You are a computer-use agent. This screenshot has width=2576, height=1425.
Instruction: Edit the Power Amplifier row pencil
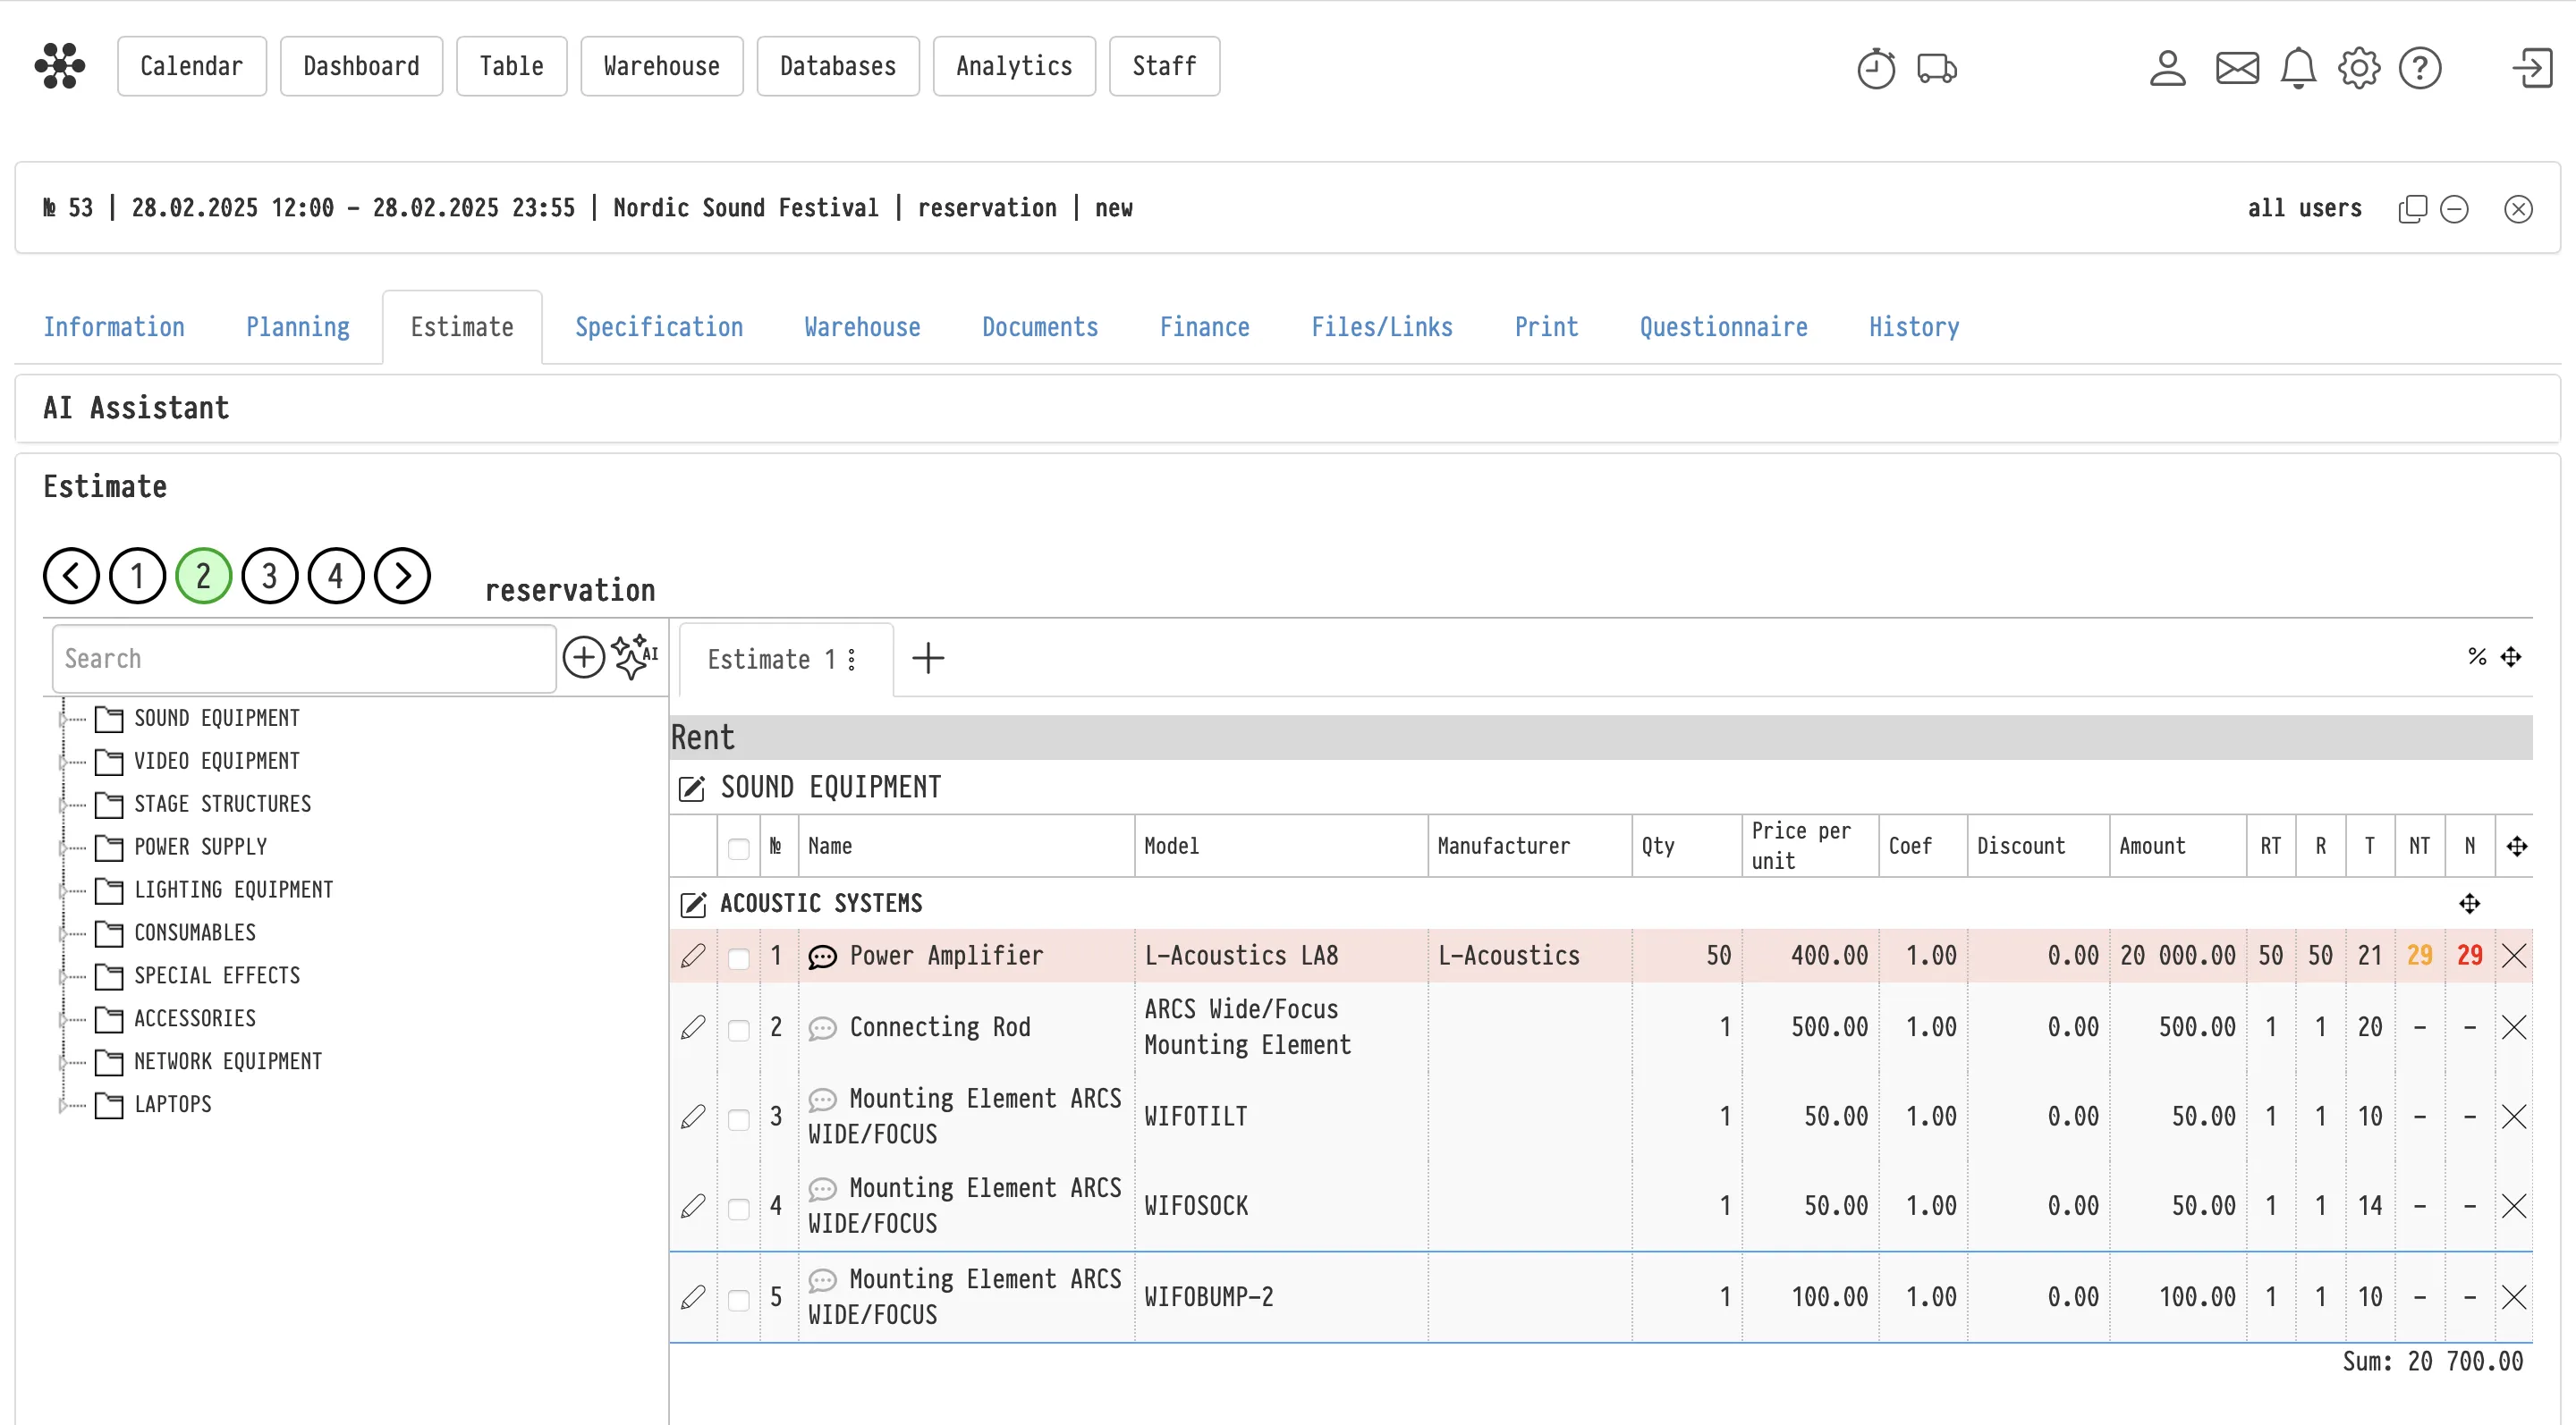[x=692, y=956]
